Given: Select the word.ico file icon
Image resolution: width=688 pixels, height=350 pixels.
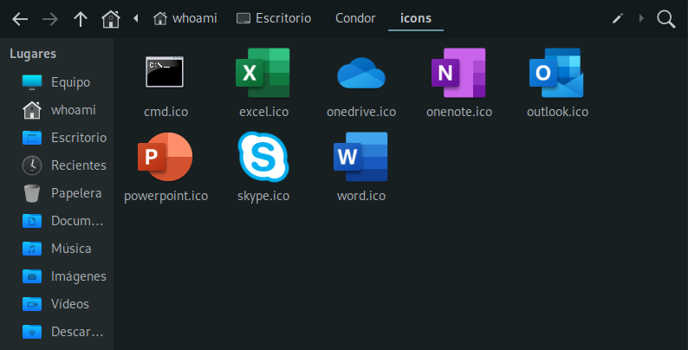Looking at the screenshot, I should pos(360,157).
